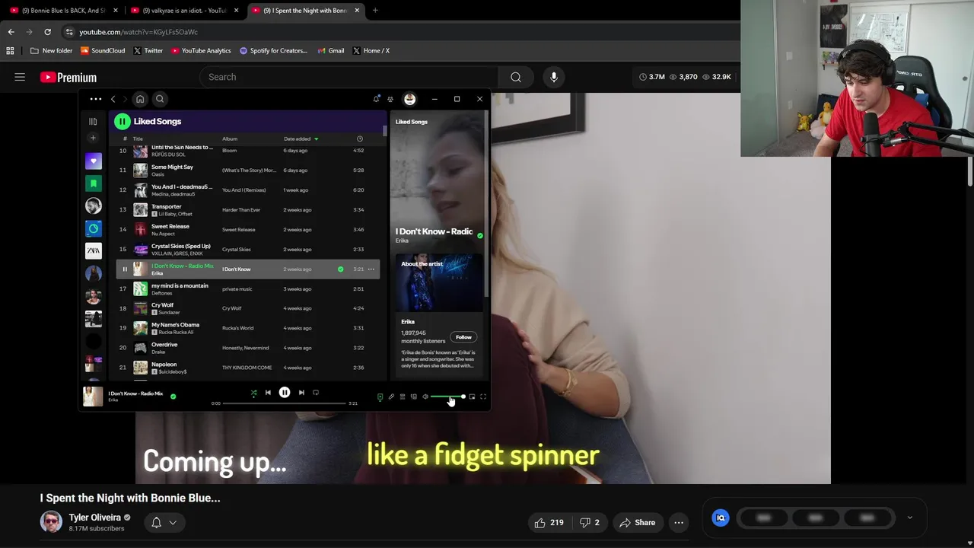Screen dimensions: 974x548
Task: Open Spotify profile avatar menu
Action: pyautogui.click(x=409, y=99)
